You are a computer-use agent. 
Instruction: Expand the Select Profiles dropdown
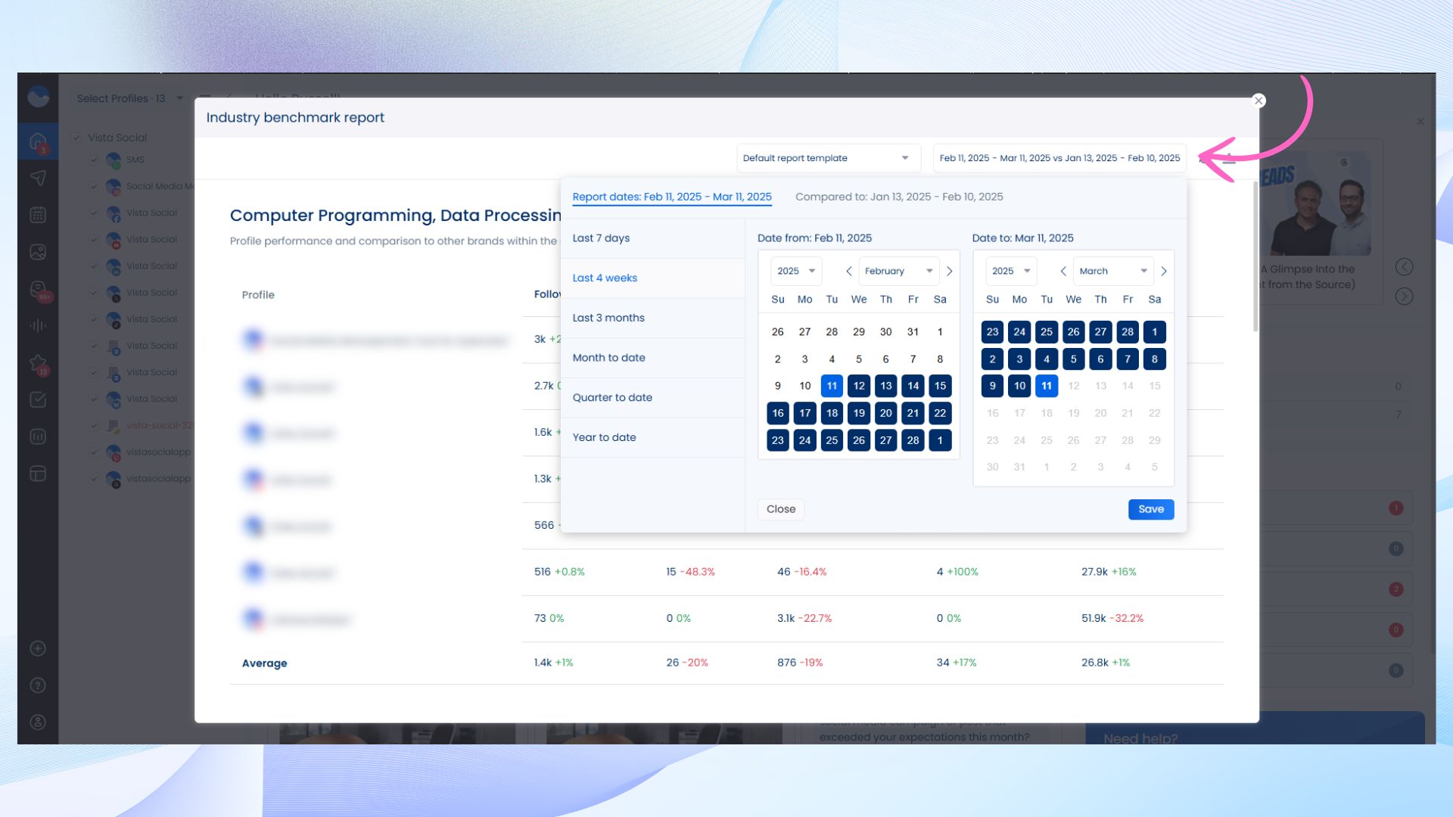click(x=180, y=98)
